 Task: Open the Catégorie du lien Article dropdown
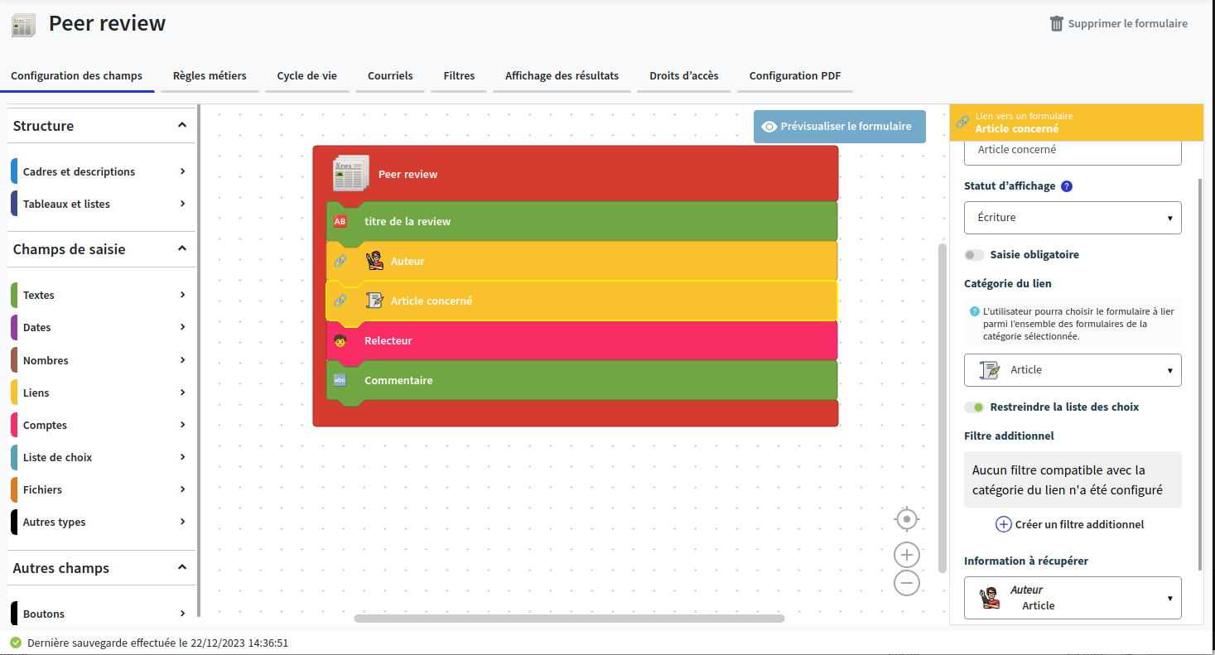(x=1072, y=370)
